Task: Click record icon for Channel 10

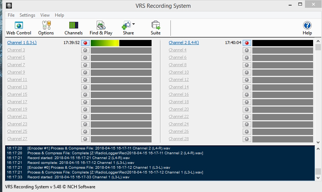Action: [247, 73]
